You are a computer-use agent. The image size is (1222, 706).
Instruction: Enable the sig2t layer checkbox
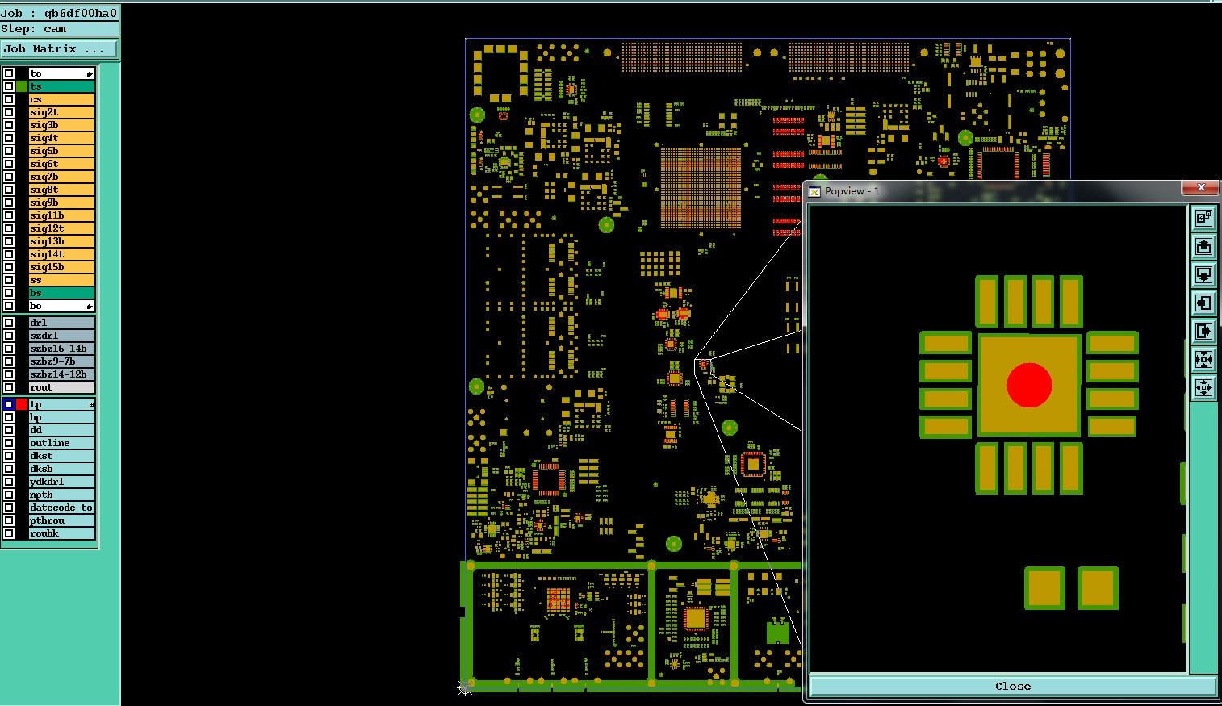(9, 112)
